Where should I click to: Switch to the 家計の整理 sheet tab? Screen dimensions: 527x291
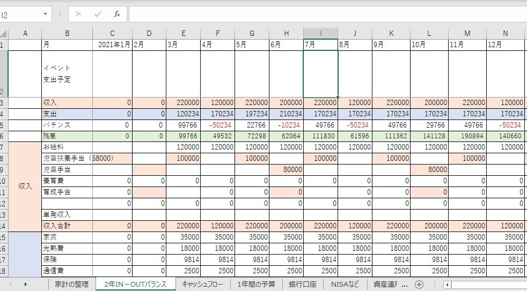point(71,284)
